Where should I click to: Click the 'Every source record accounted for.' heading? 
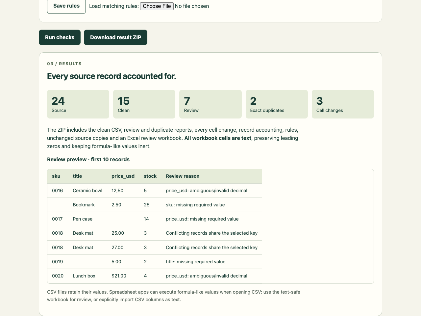(x=111, y=76)
